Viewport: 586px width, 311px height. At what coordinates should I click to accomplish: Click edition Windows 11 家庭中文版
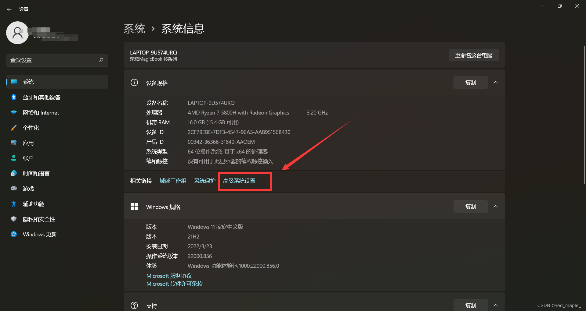[x=215, y=227]
